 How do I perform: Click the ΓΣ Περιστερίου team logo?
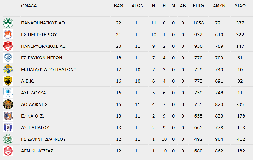coord(8,35)
